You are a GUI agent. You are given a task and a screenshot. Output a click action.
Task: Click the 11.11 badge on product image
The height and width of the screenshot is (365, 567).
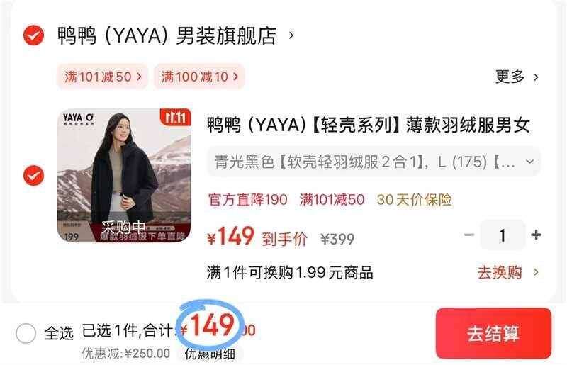(175, 118)
